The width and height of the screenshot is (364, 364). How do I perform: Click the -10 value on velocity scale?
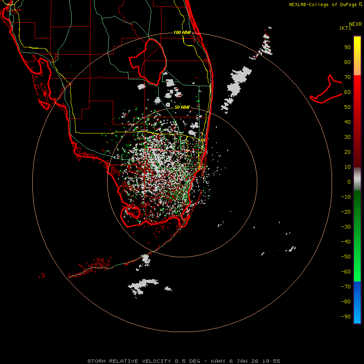[346, 197]
